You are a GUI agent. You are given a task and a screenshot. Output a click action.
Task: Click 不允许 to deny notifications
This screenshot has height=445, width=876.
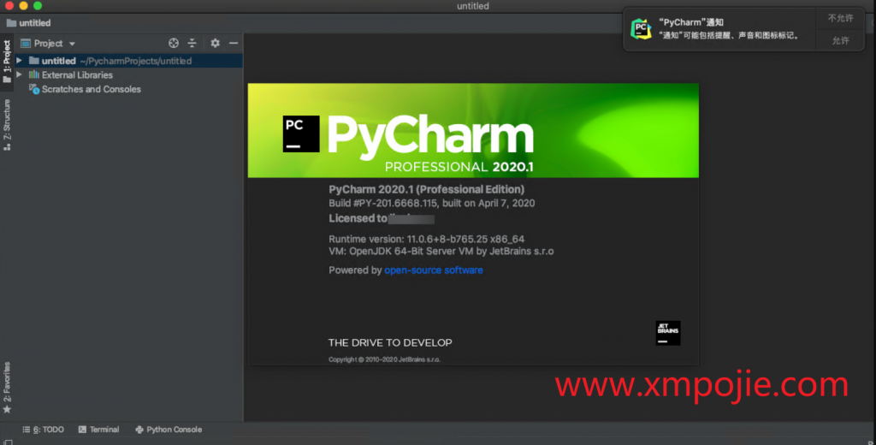(x=840, y=18)
